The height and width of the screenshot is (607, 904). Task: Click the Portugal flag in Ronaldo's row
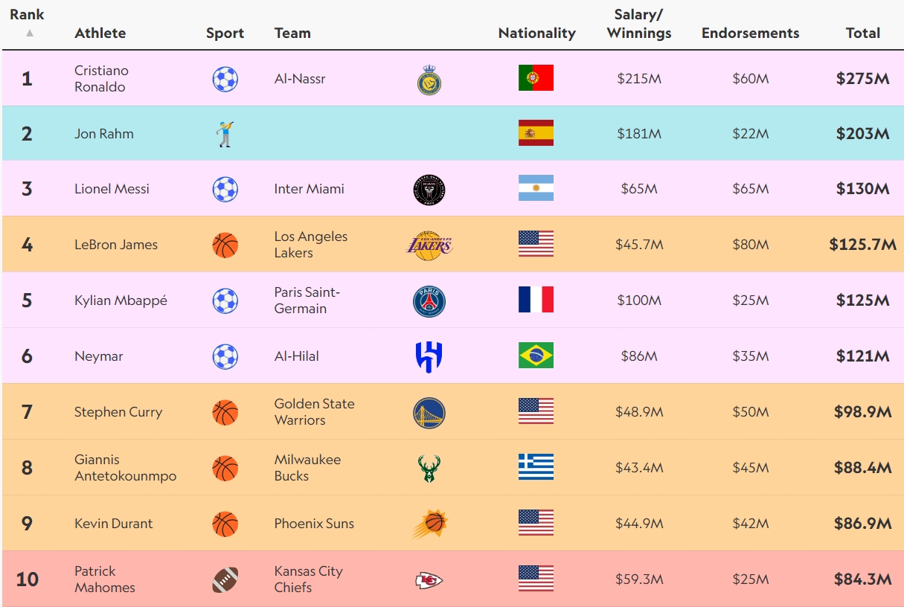[x=536, y=78]
